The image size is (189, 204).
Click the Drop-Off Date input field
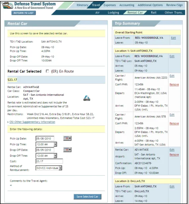coord(45,150)
